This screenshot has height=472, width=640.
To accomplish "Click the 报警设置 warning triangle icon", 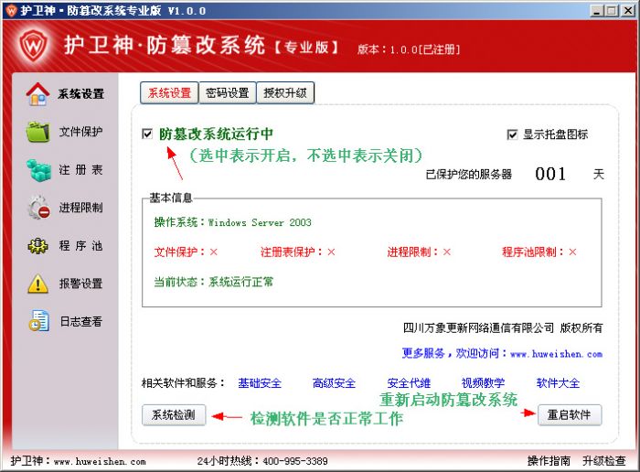I will point(38,284).
